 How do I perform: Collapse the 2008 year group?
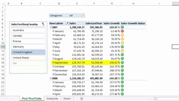(x=51, y=78)
